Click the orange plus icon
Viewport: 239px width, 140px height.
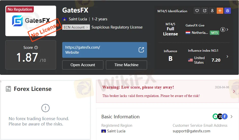(220, 11)
